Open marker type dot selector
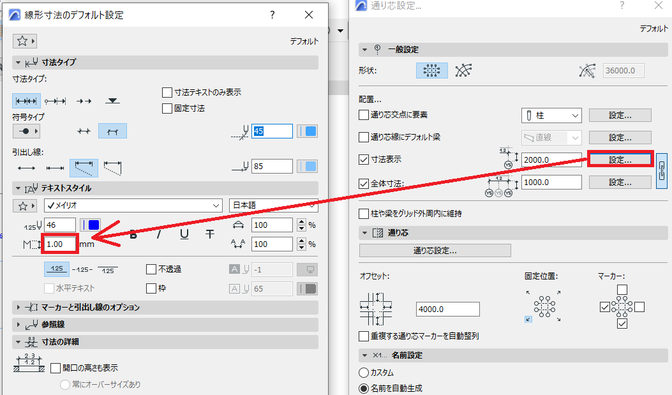 [x=27, y=131]
